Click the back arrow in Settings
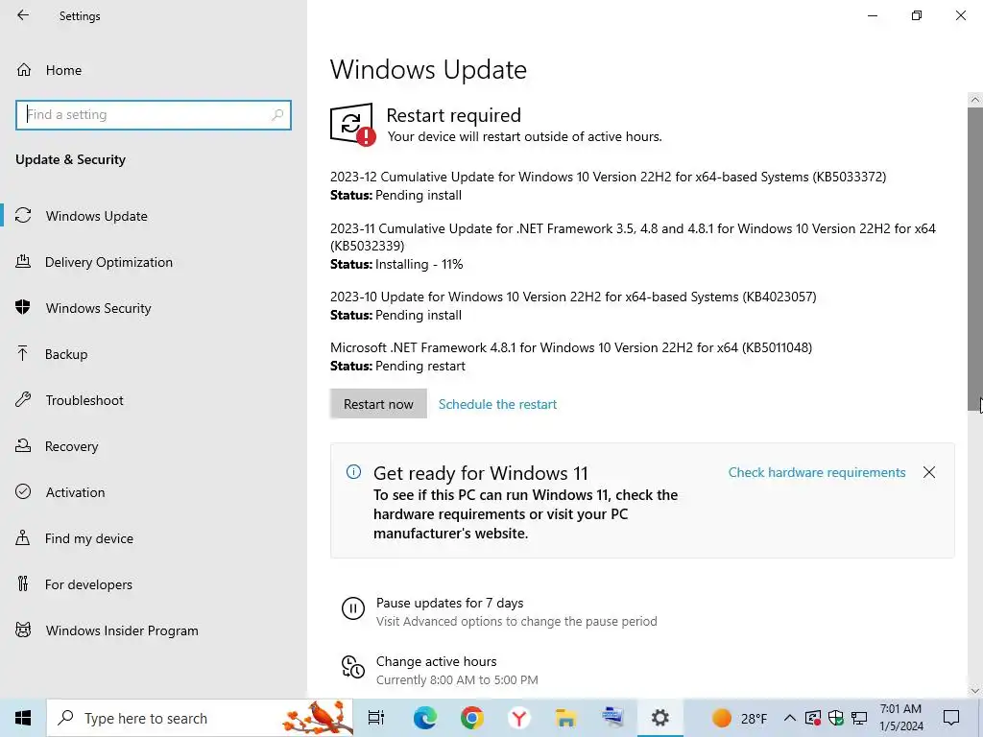Viewport: 983px width, 737px height. click(x=23, y=15)
